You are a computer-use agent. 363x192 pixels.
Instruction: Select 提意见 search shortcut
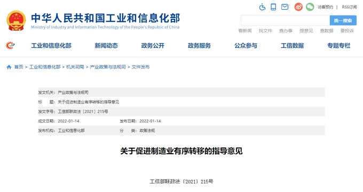click(306, 31)
